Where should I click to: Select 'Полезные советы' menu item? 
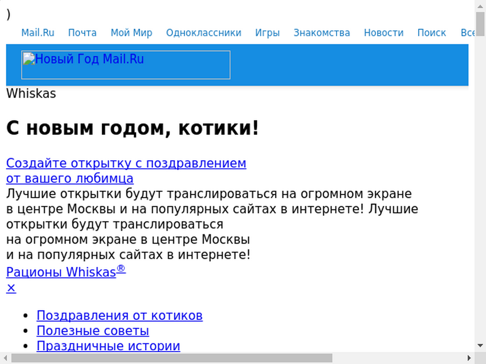93,331
